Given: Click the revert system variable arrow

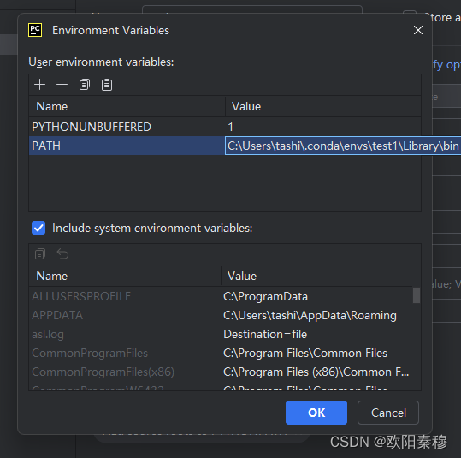Looking at the screenshot, I should coord(62,254).
